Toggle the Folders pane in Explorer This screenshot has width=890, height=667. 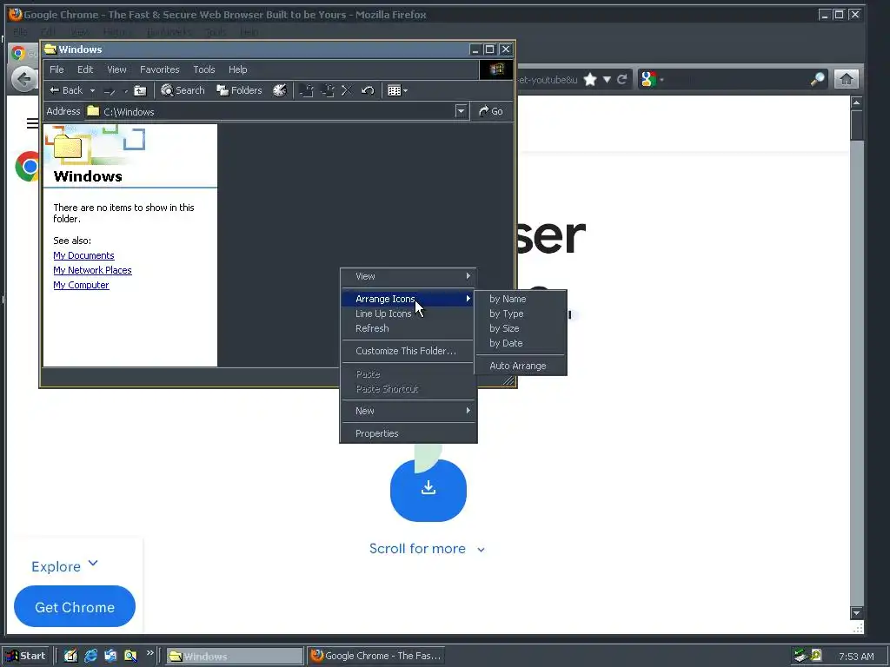point(240,90)
